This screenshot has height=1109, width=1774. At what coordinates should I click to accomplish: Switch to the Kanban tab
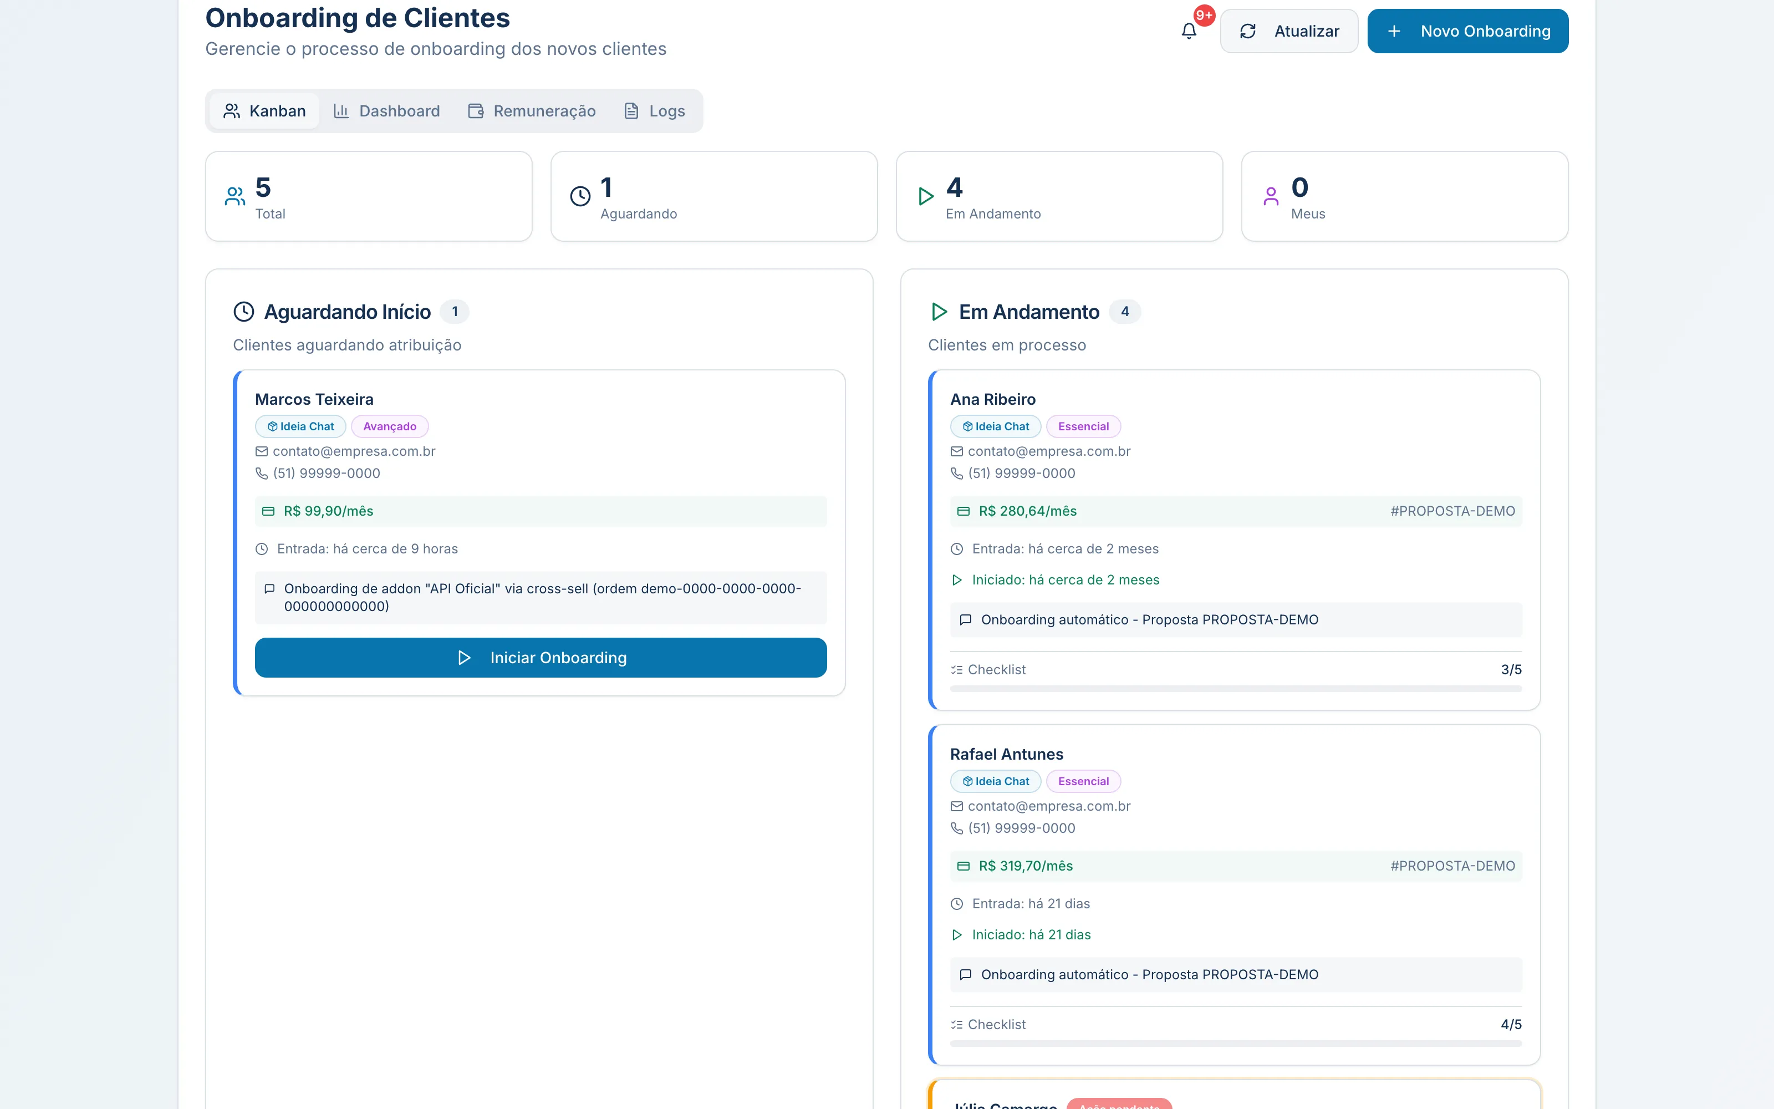coord(264,111)
